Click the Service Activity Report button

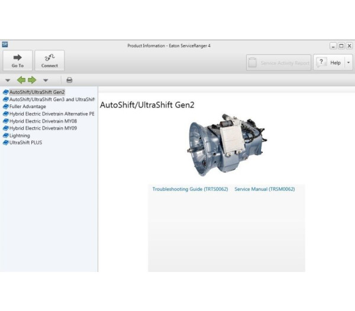pyautogui.click(x=279, y=63)
